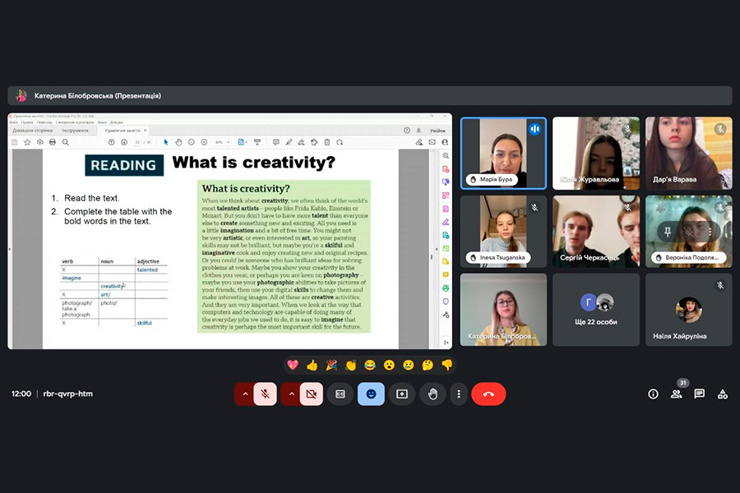Image resolution: width=740 pixels, height=493 pixels.
Task: Start presenting your screen in Meet
Action: pos(402,394)
